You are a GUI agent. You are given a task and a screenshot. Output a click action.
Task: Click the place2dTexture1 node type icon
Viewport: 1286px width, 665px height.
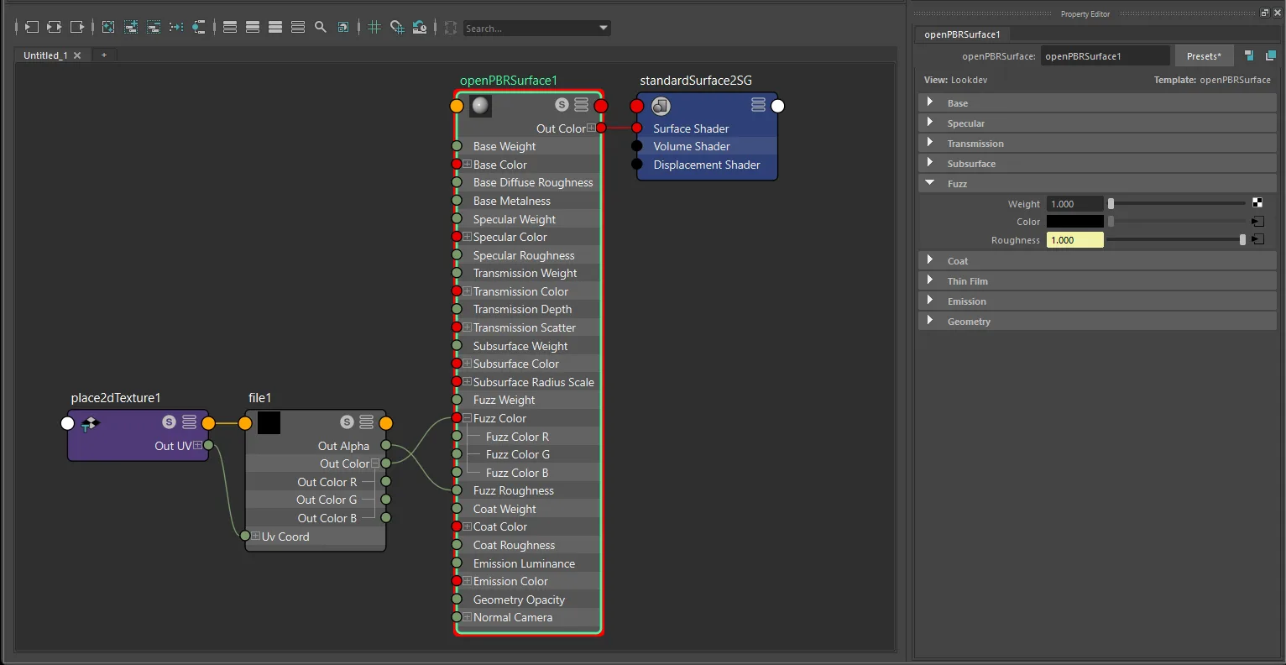pos(90,424)
